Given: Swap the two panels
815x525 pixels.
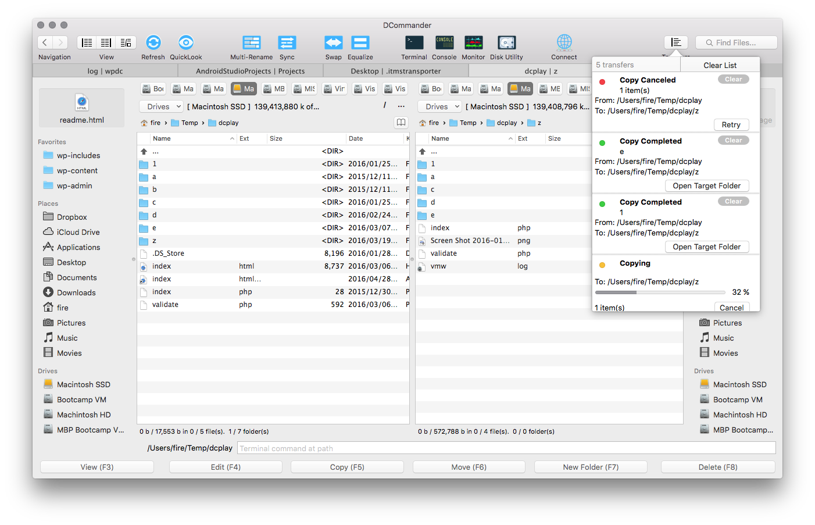Looking at the screenshot, I should point(334,42).
